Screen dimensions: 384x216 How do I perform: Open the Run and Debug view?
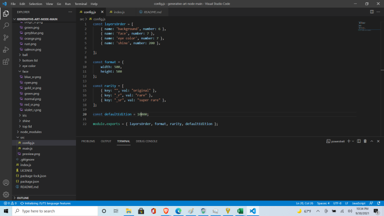click(6, 49)
